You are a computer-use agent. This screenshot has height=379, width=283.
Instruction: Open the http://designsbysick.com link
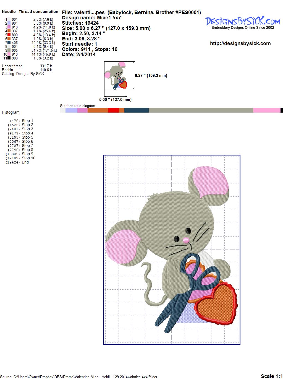pyautogui.click(x=240, y=43)
